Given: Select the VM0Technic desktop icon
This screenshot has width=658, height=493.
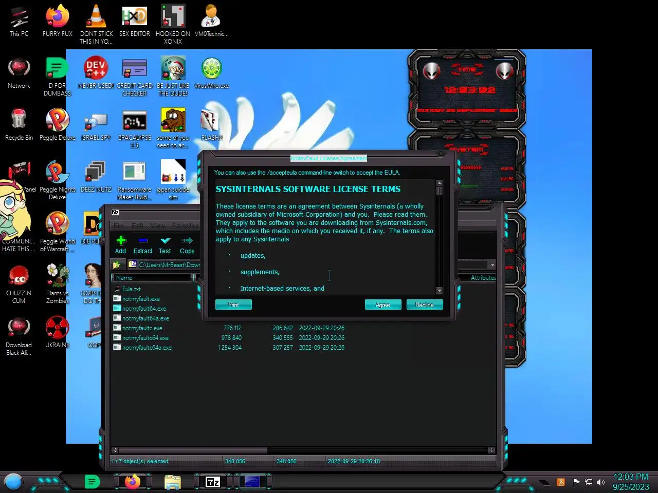Looking at the screenshot, I should point(211,22).
